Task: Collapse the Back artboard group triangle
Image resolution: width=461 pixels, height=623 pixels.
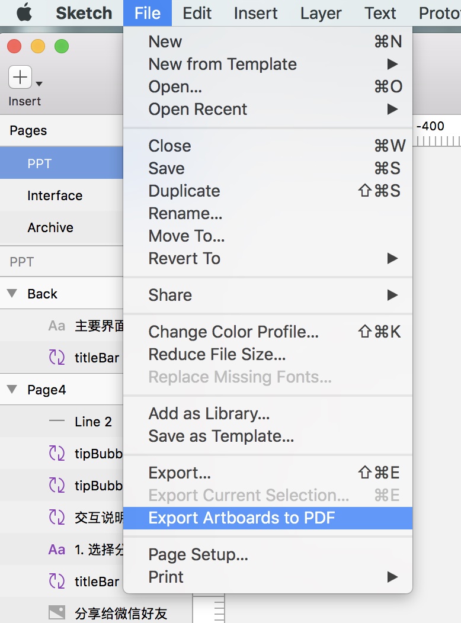Action: tap(12, 294)
